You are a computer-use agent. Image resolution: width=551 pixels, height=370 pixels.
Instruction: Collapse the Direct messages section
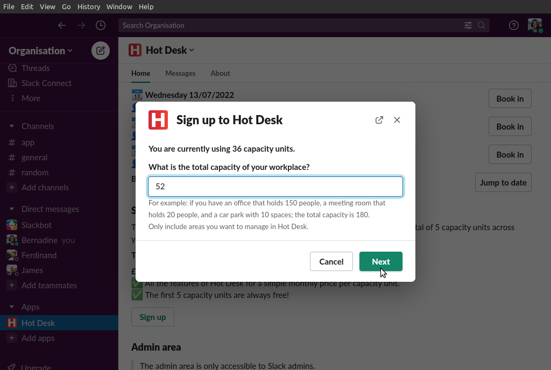tap(12, 209)
